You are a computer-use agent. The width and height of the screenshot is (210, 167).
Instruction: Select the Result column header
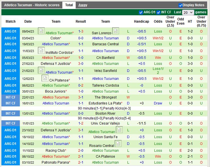click(x=81, y=22)
